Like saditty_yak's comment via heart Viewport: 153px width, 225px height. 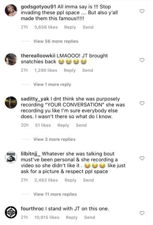point(142,103)
